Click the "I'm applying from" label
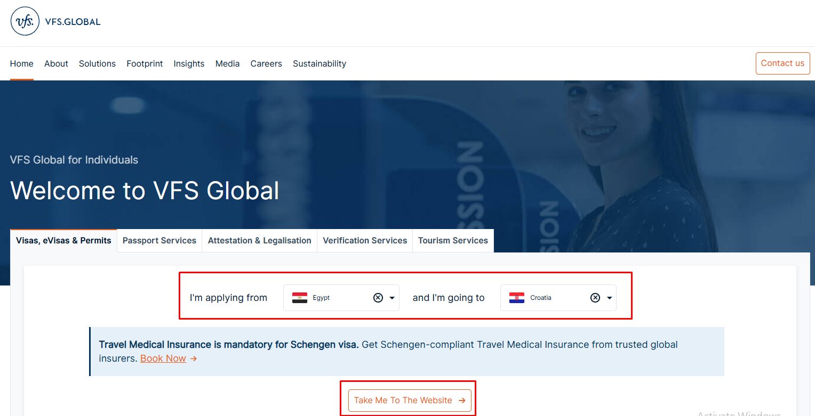The height and width of the screenshot is (416, 815). [x=228, y=298]
